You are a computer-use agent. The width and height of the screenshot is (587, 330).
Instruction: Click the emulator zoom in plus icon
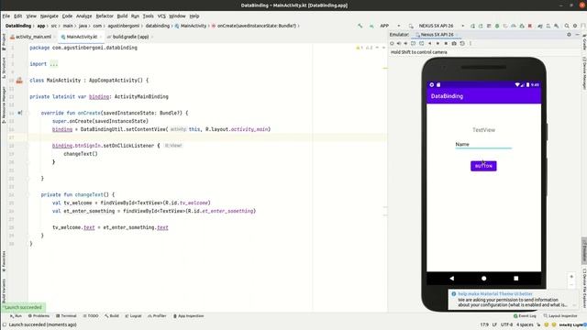(x=571, y=277)
